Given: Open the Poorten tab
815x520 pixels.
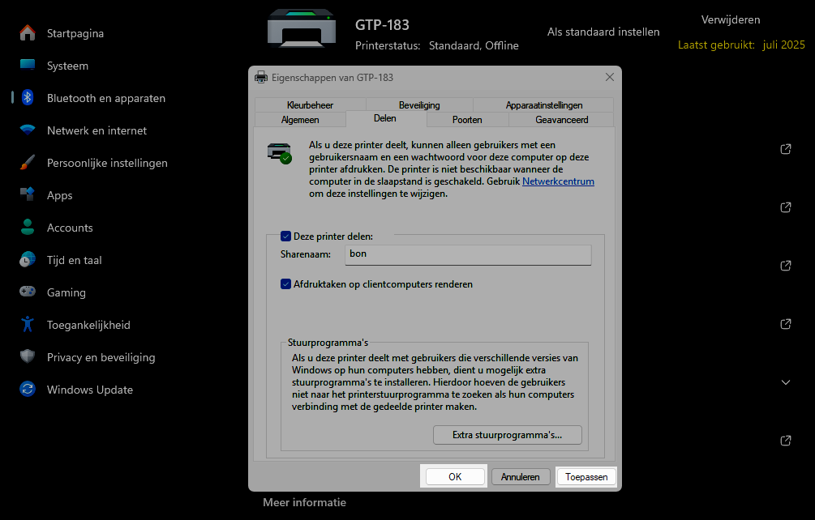Looking at the screenshot, I should [x=467, y=120].
